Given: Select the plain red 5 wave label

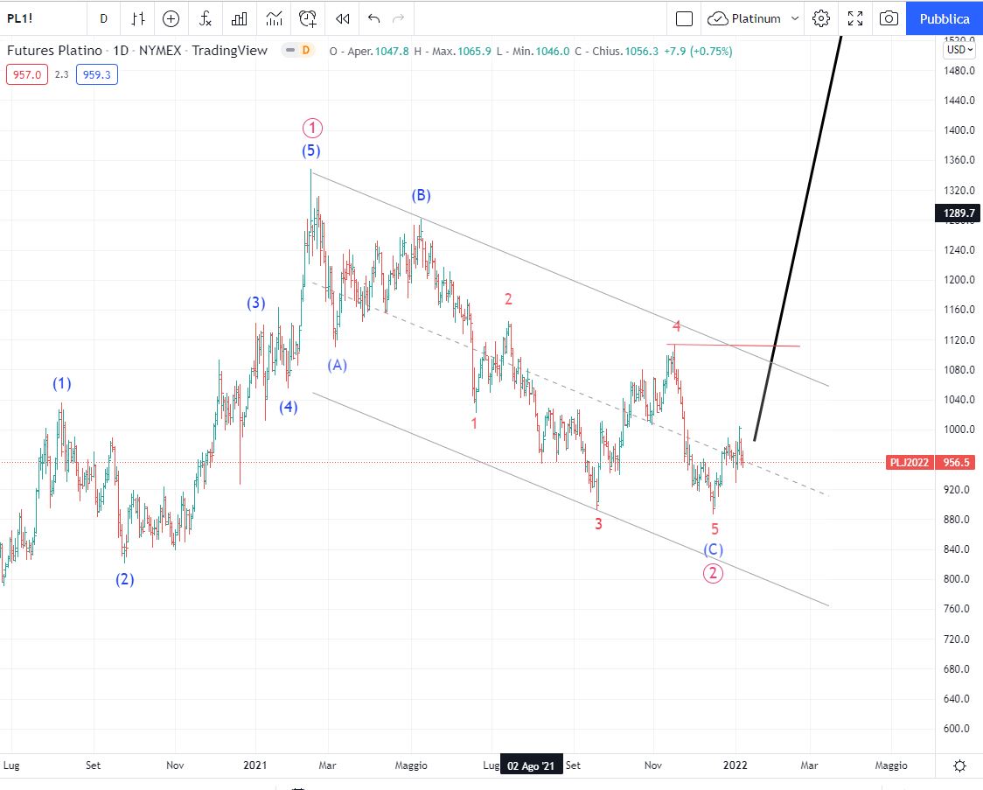Looking at the screenshot, I should coord(715,529).
